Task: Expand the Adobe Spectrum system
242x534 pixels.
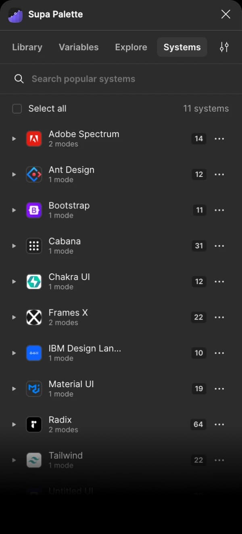Action: pos(14,139)
